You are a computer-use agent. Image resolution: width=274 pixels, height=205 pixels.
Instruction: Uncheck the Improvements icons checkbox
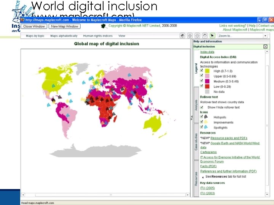tap(201, 121)
